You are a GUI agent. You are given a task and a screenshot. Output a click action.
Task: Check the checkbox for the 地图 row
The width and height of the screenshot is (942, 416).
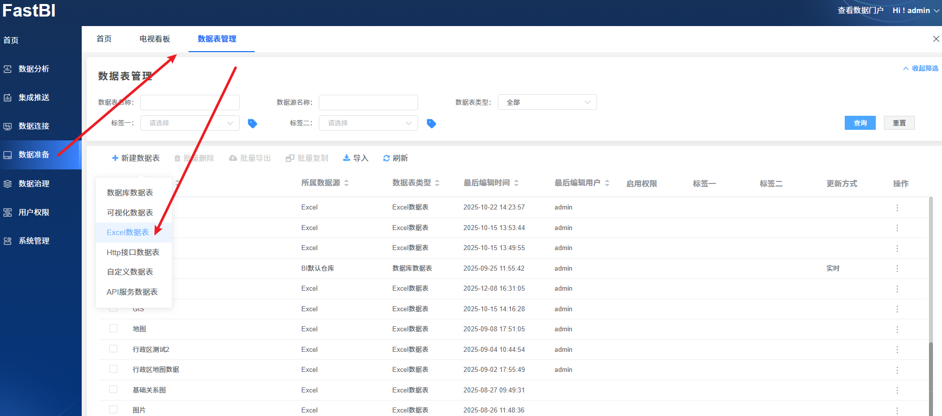[113, 329]
